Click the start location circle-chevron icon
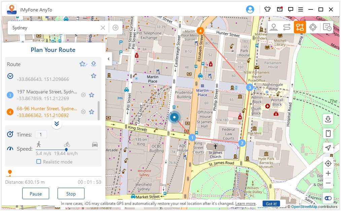This screenshot has height=211, width=341. 10,76
